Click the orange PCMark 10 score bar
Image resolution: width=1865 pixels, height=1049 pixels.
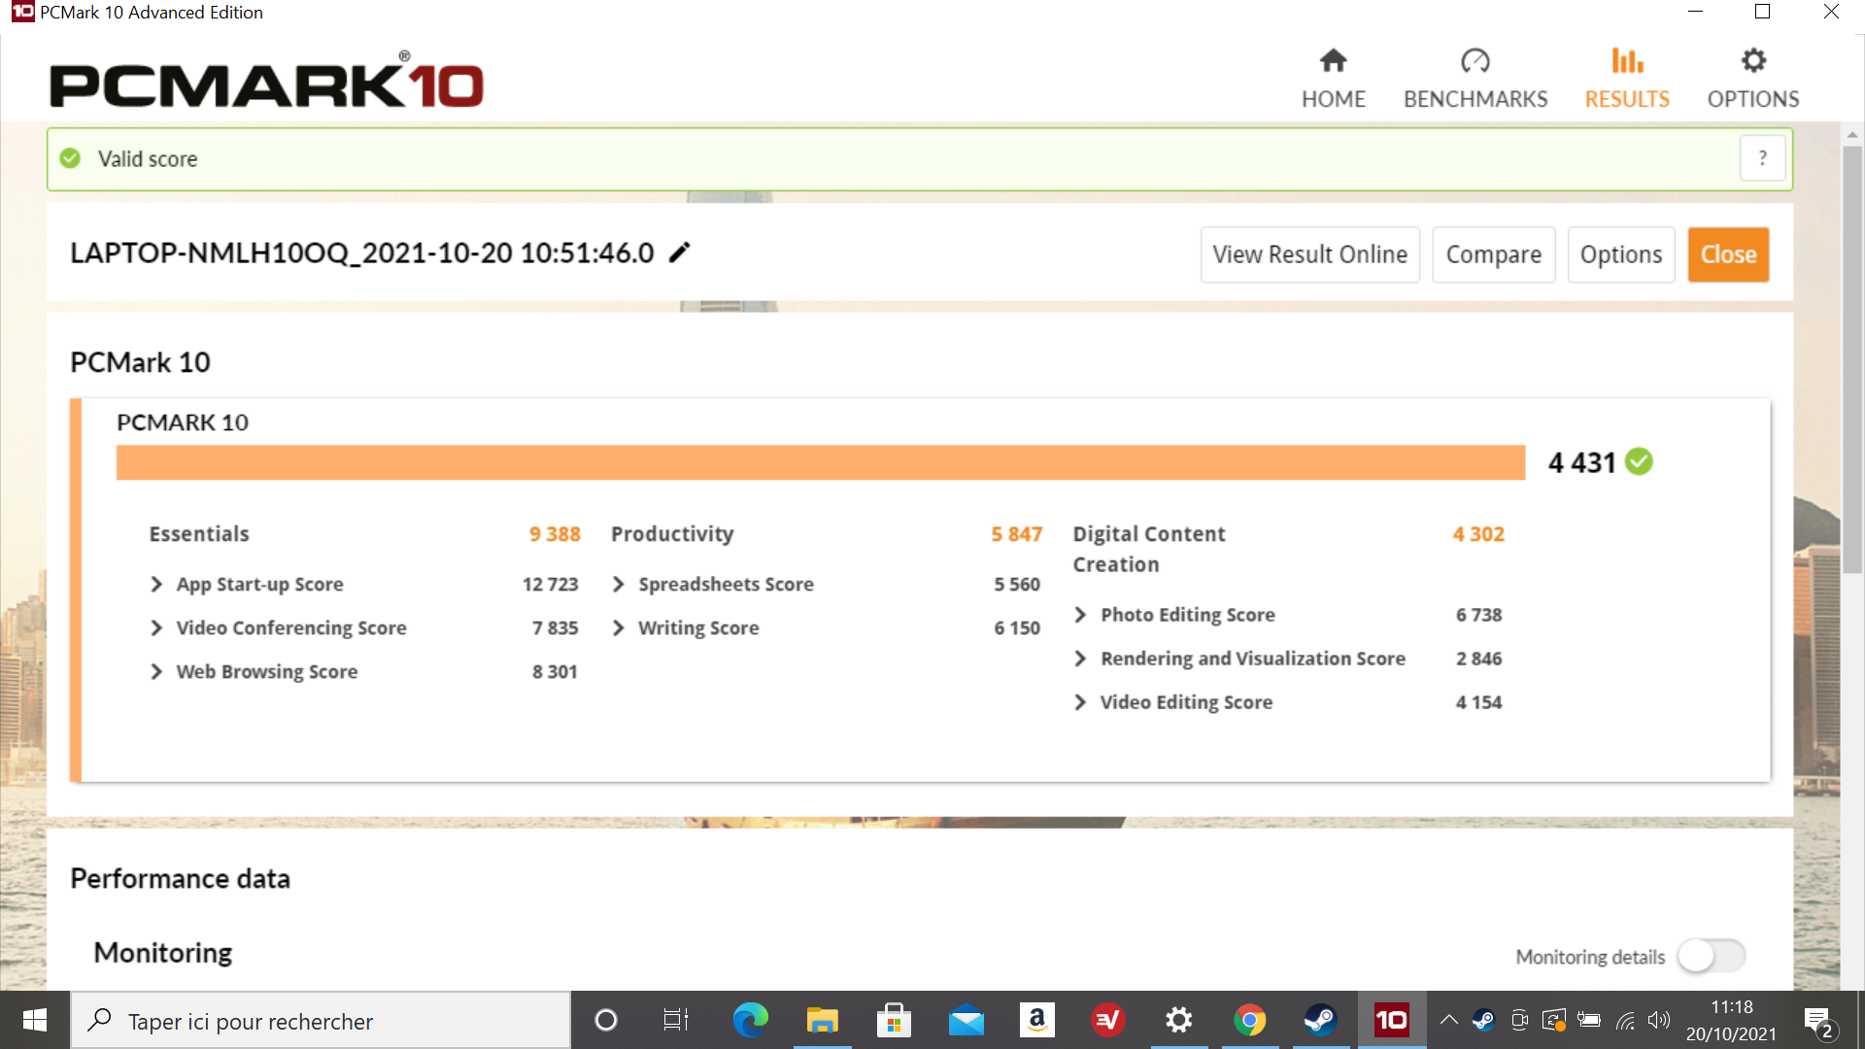tap(821, 462)
